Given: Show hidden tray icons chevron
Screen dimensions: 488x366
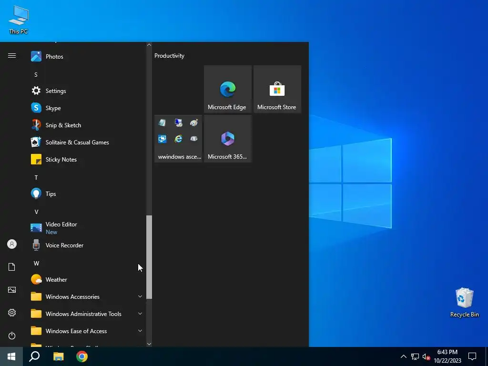Looking at the screenshot, I should tap(403, 356).
